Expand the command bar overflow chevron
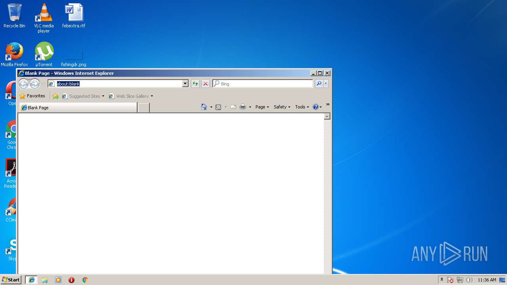 click(328, 104)
